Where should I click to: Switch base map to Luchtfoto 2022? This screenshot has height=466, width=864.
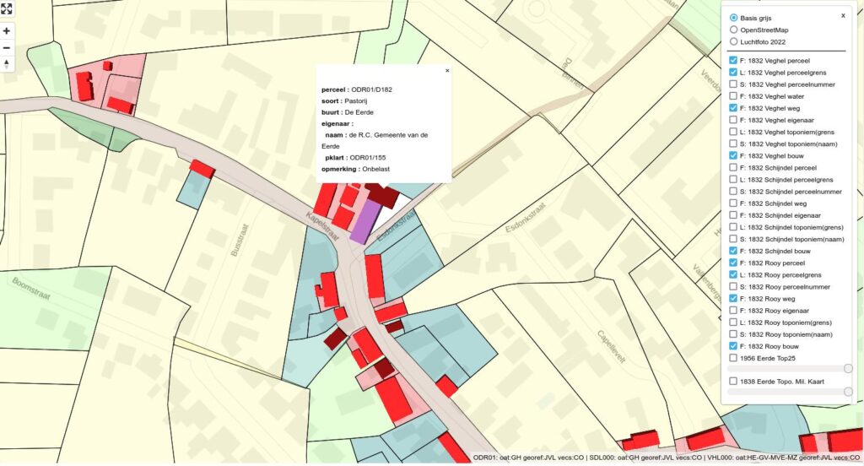tap(733, 41)
